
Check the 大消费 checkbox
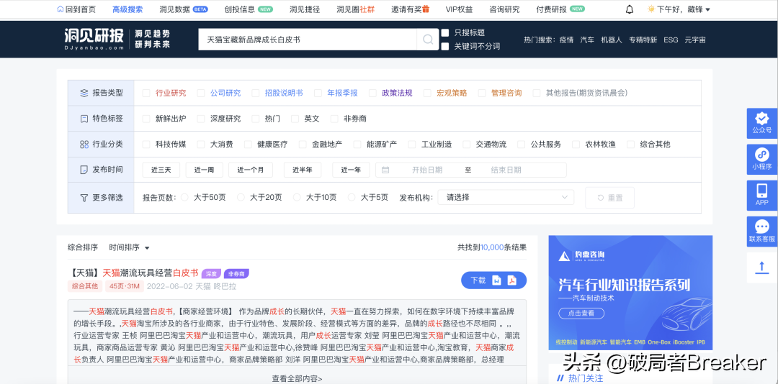(x=200, y=145)
